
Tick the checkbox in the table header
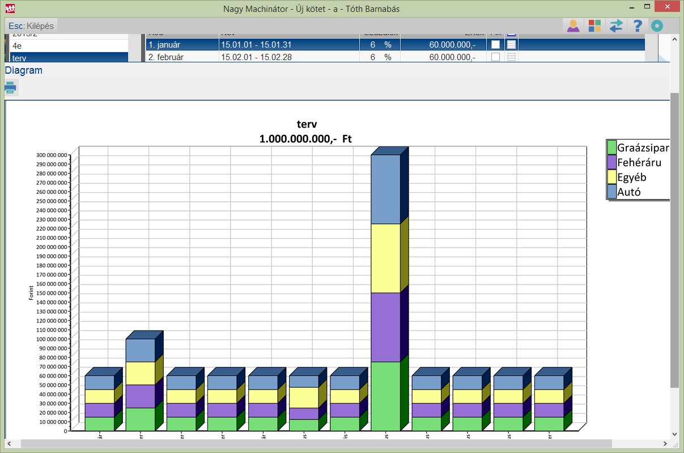511,35
